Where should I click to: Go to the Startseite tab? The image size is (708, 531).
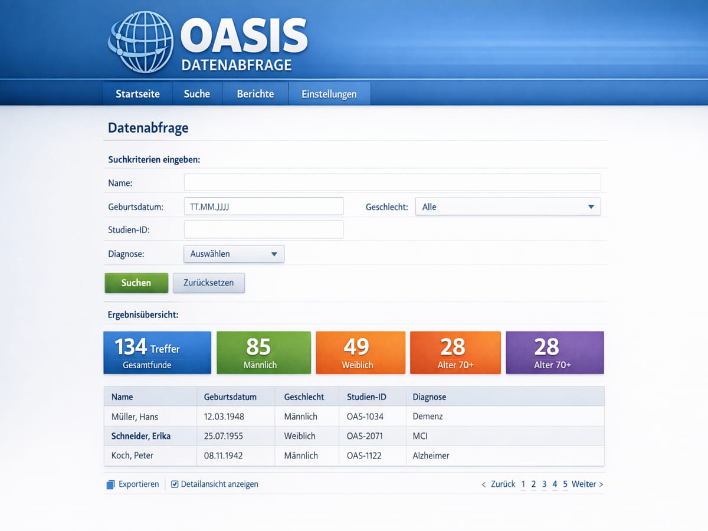coord(137,94)
